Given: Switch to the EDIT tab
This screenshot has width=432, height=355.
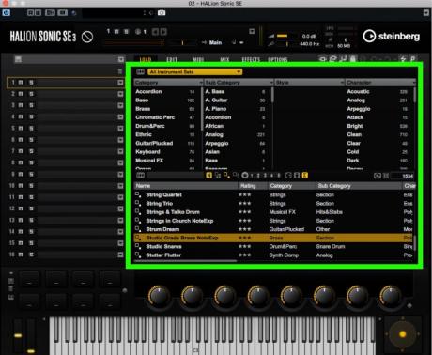Looking at the screenshot, I should [x=172, y=59].
